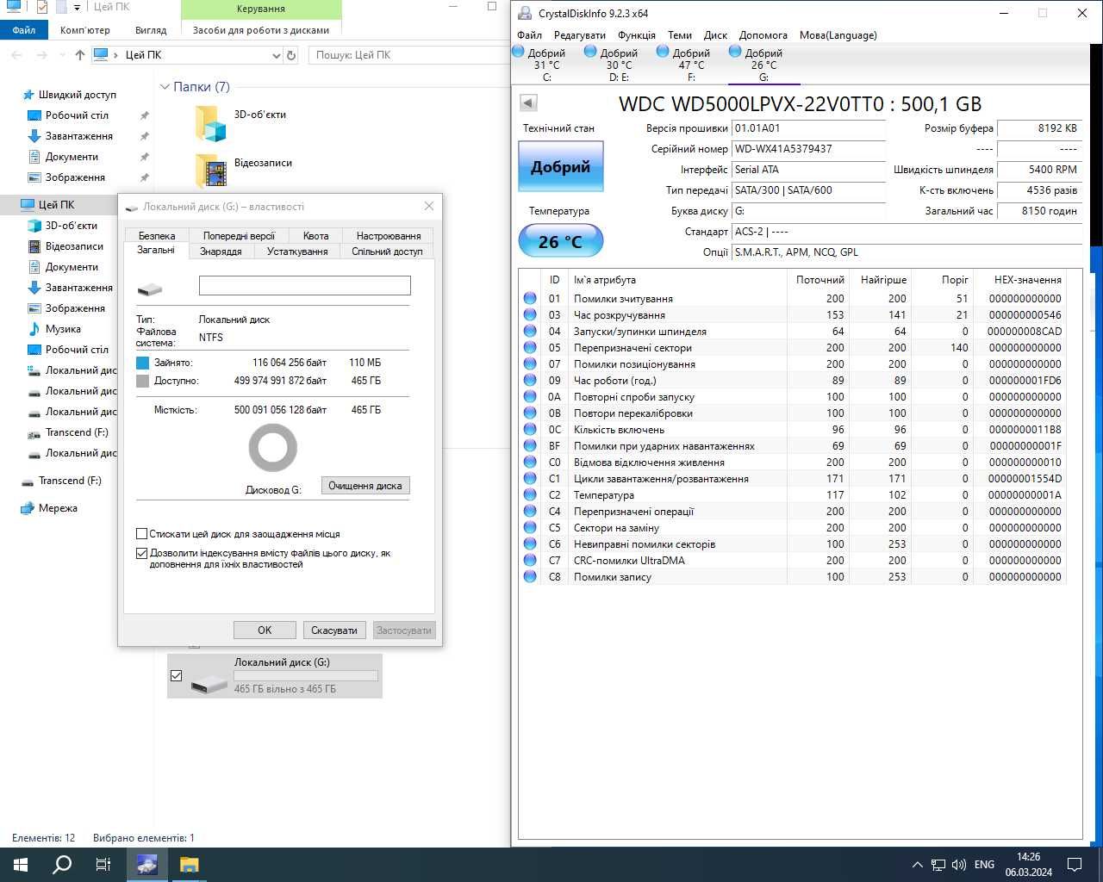Image resolution: width=1103 pixels, height=882 pixels.
Task: Open the Комп'ютер ribbon tab
Action: (x=84, y=30)
